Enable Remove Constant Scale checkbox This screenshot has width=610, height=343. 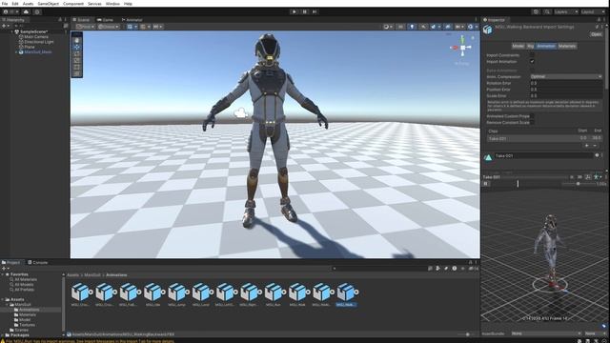[532, 123]
